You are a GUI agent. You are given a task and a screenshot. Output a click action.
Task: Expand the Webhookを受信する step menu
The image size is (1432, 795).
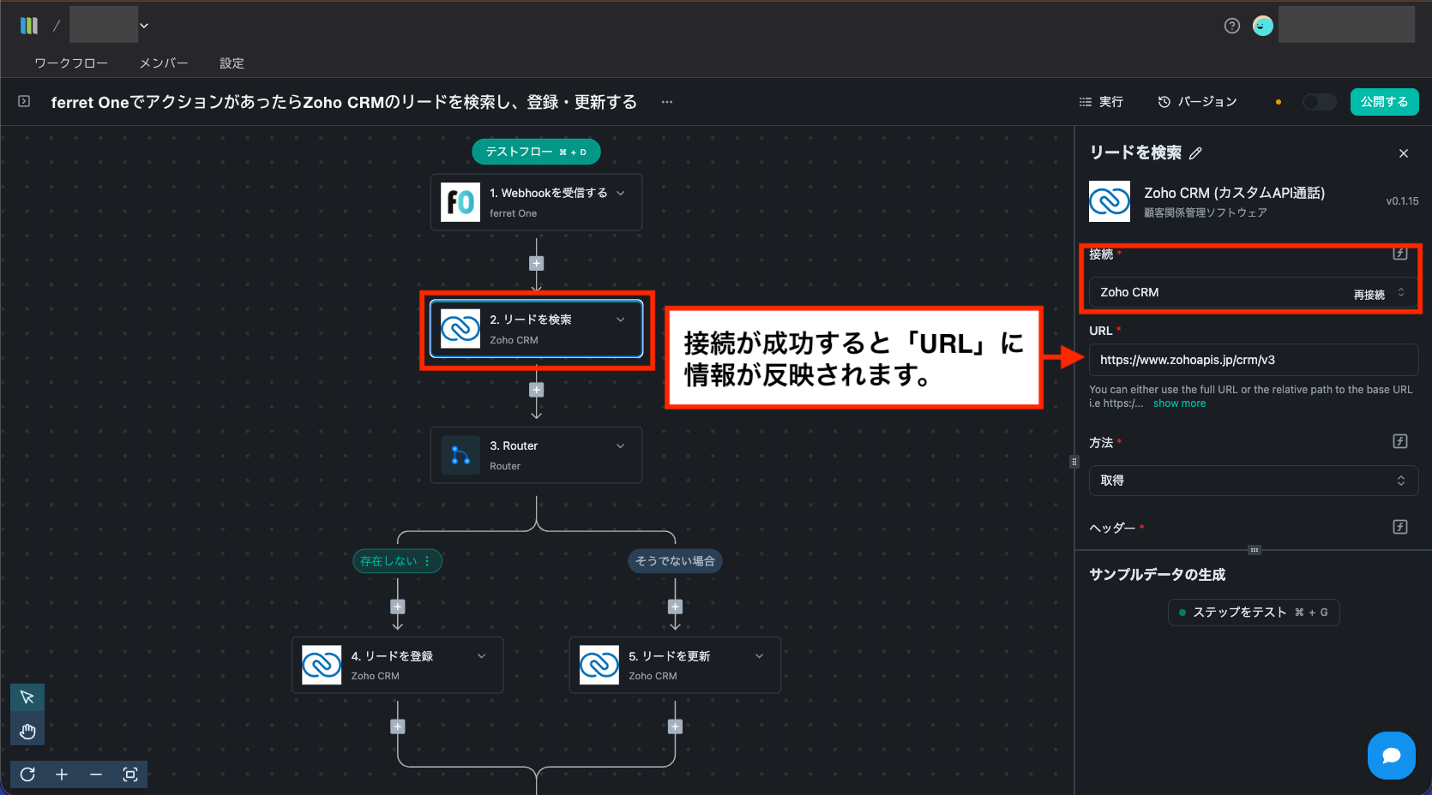621,193
